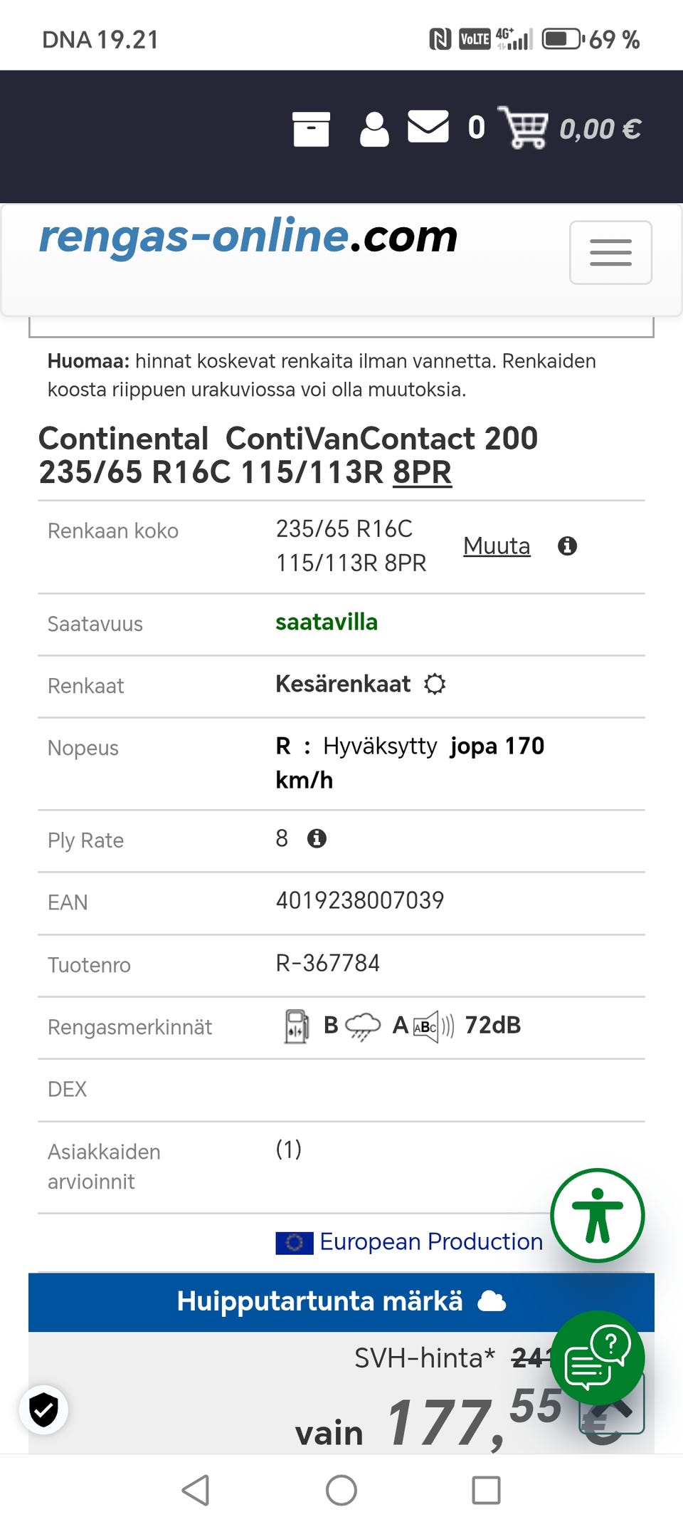The image size is (683, 1527).
Task: Click the Muuta link to change size
Action: click(497, 546)
